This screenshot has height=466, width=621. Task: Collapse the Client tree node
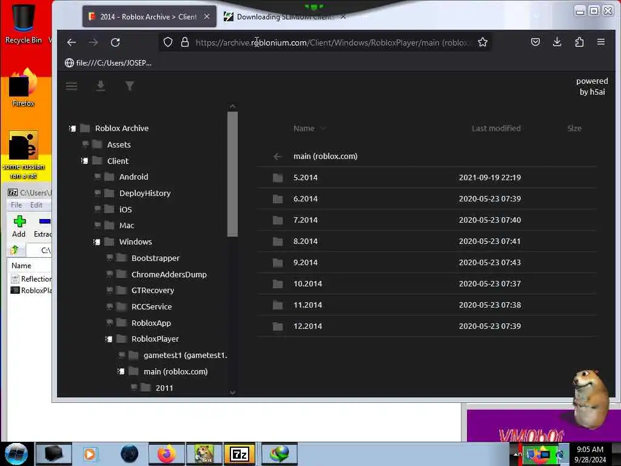tap(85, 161)
